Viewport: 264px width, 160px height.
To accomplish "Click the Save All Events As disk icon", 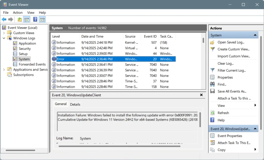I will pyautogui.click(x=213, y=91).
